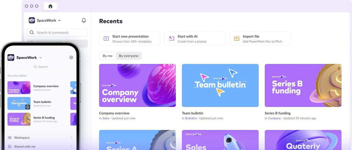Select the By everyone filter
The width and height of the screenshot is (352, 150).
tap(129, 56)
